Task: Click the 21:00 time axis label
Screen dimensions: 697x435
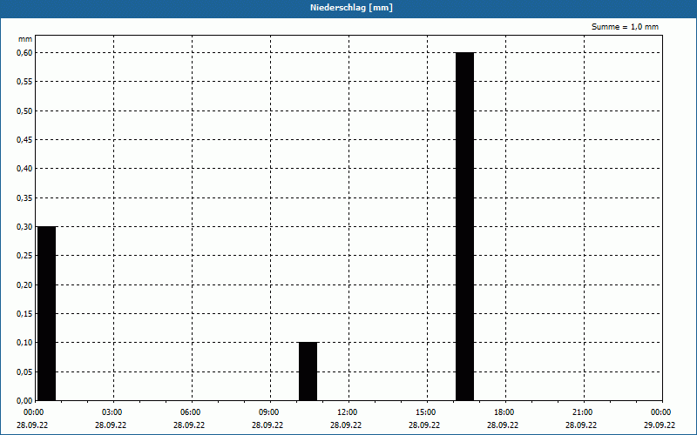Action: pyautogui.click(x=582, y=412)
